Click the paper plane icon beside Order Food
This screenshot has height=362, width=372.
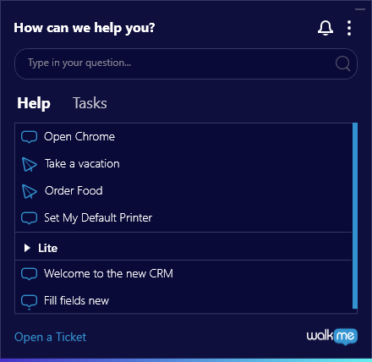(x=30, y=191)
